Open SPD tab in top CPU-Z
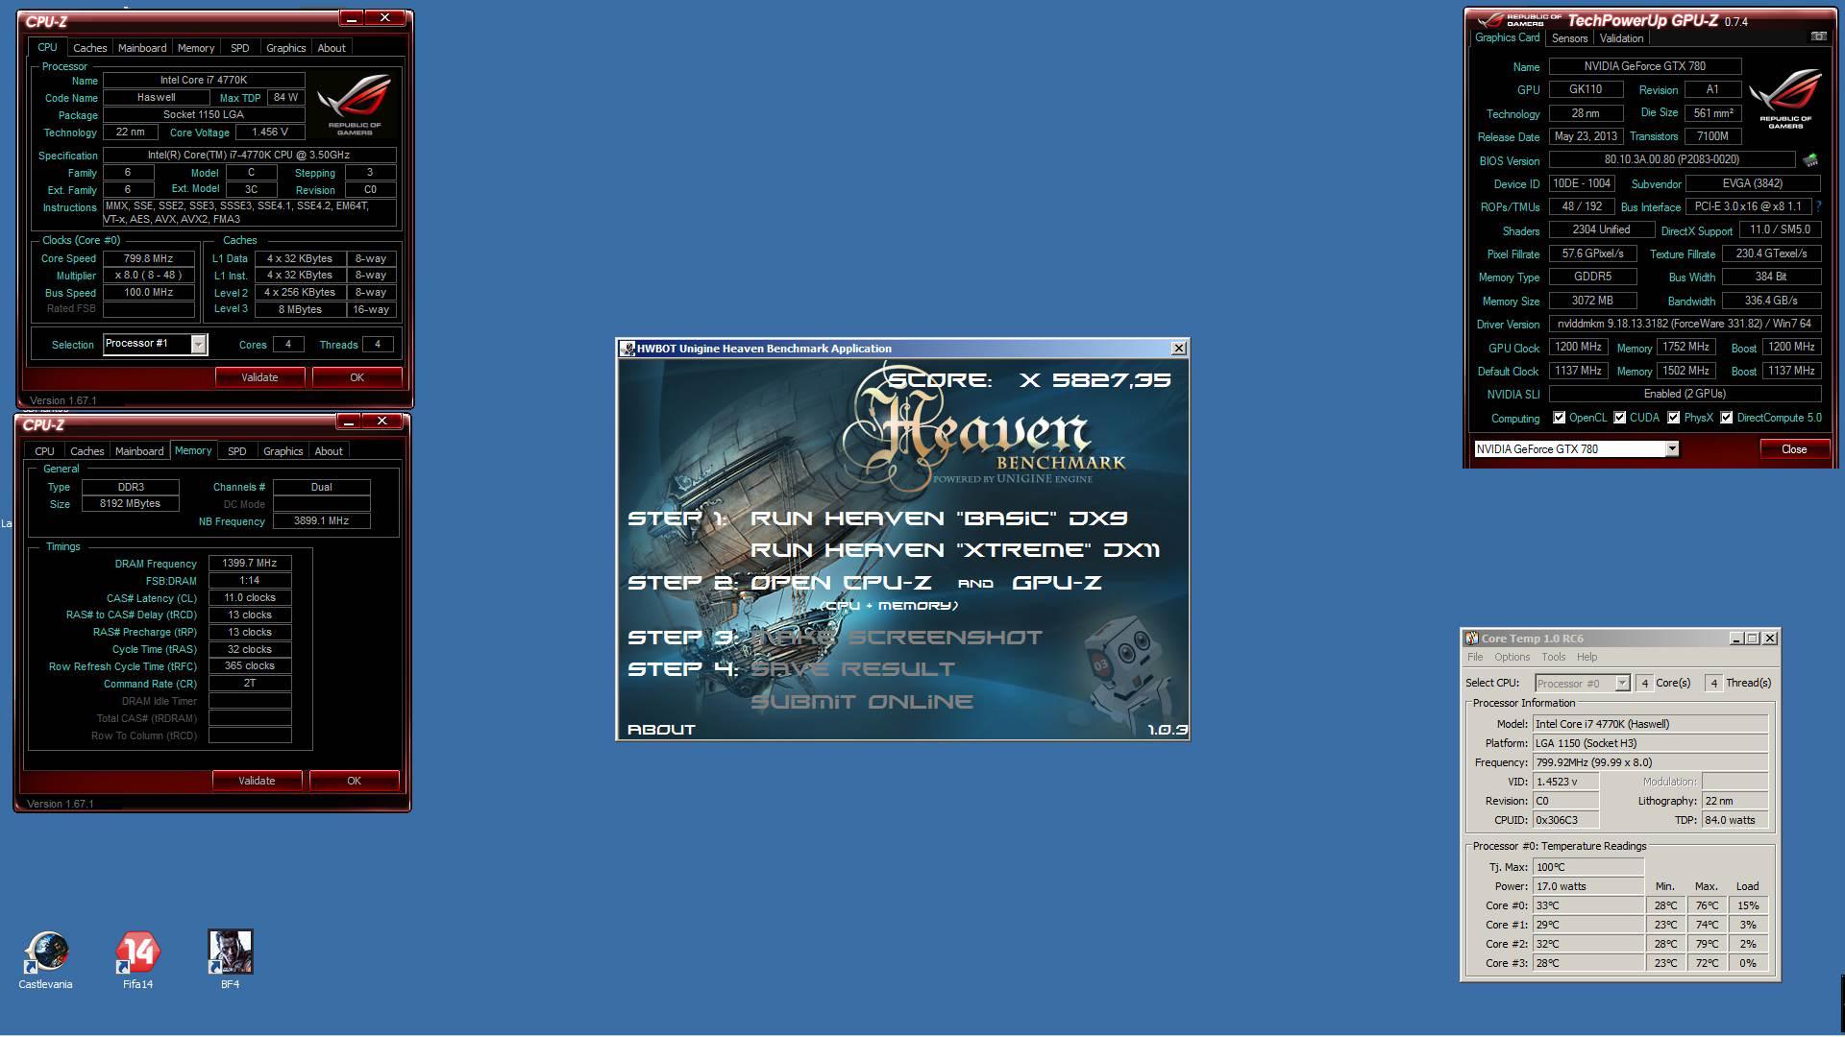Viewport: 1845px width, 1037px height. (240, 48)
